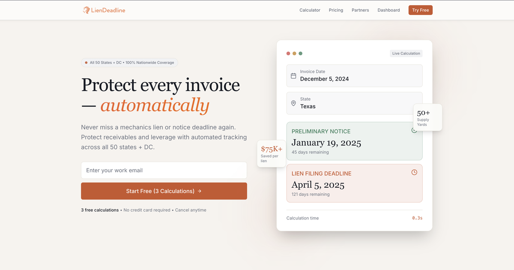Click the green window dot in calculator card
Screen dimensions: 514x270
pyautogui.click(x=300, y=54)
